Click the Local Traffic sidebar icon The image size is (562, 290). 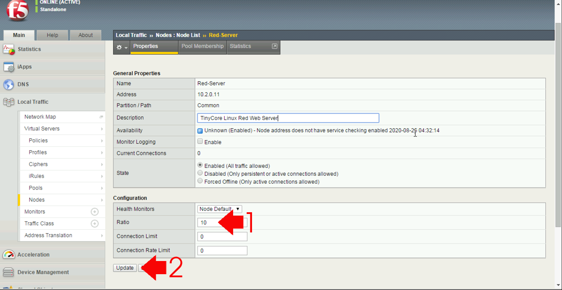(9, 101)
